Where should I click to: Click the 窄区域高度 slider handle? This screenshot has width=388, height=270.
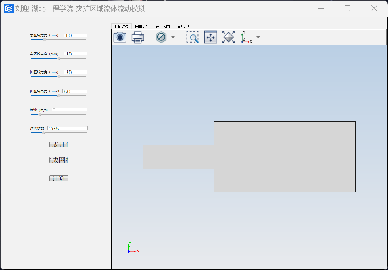59,58
